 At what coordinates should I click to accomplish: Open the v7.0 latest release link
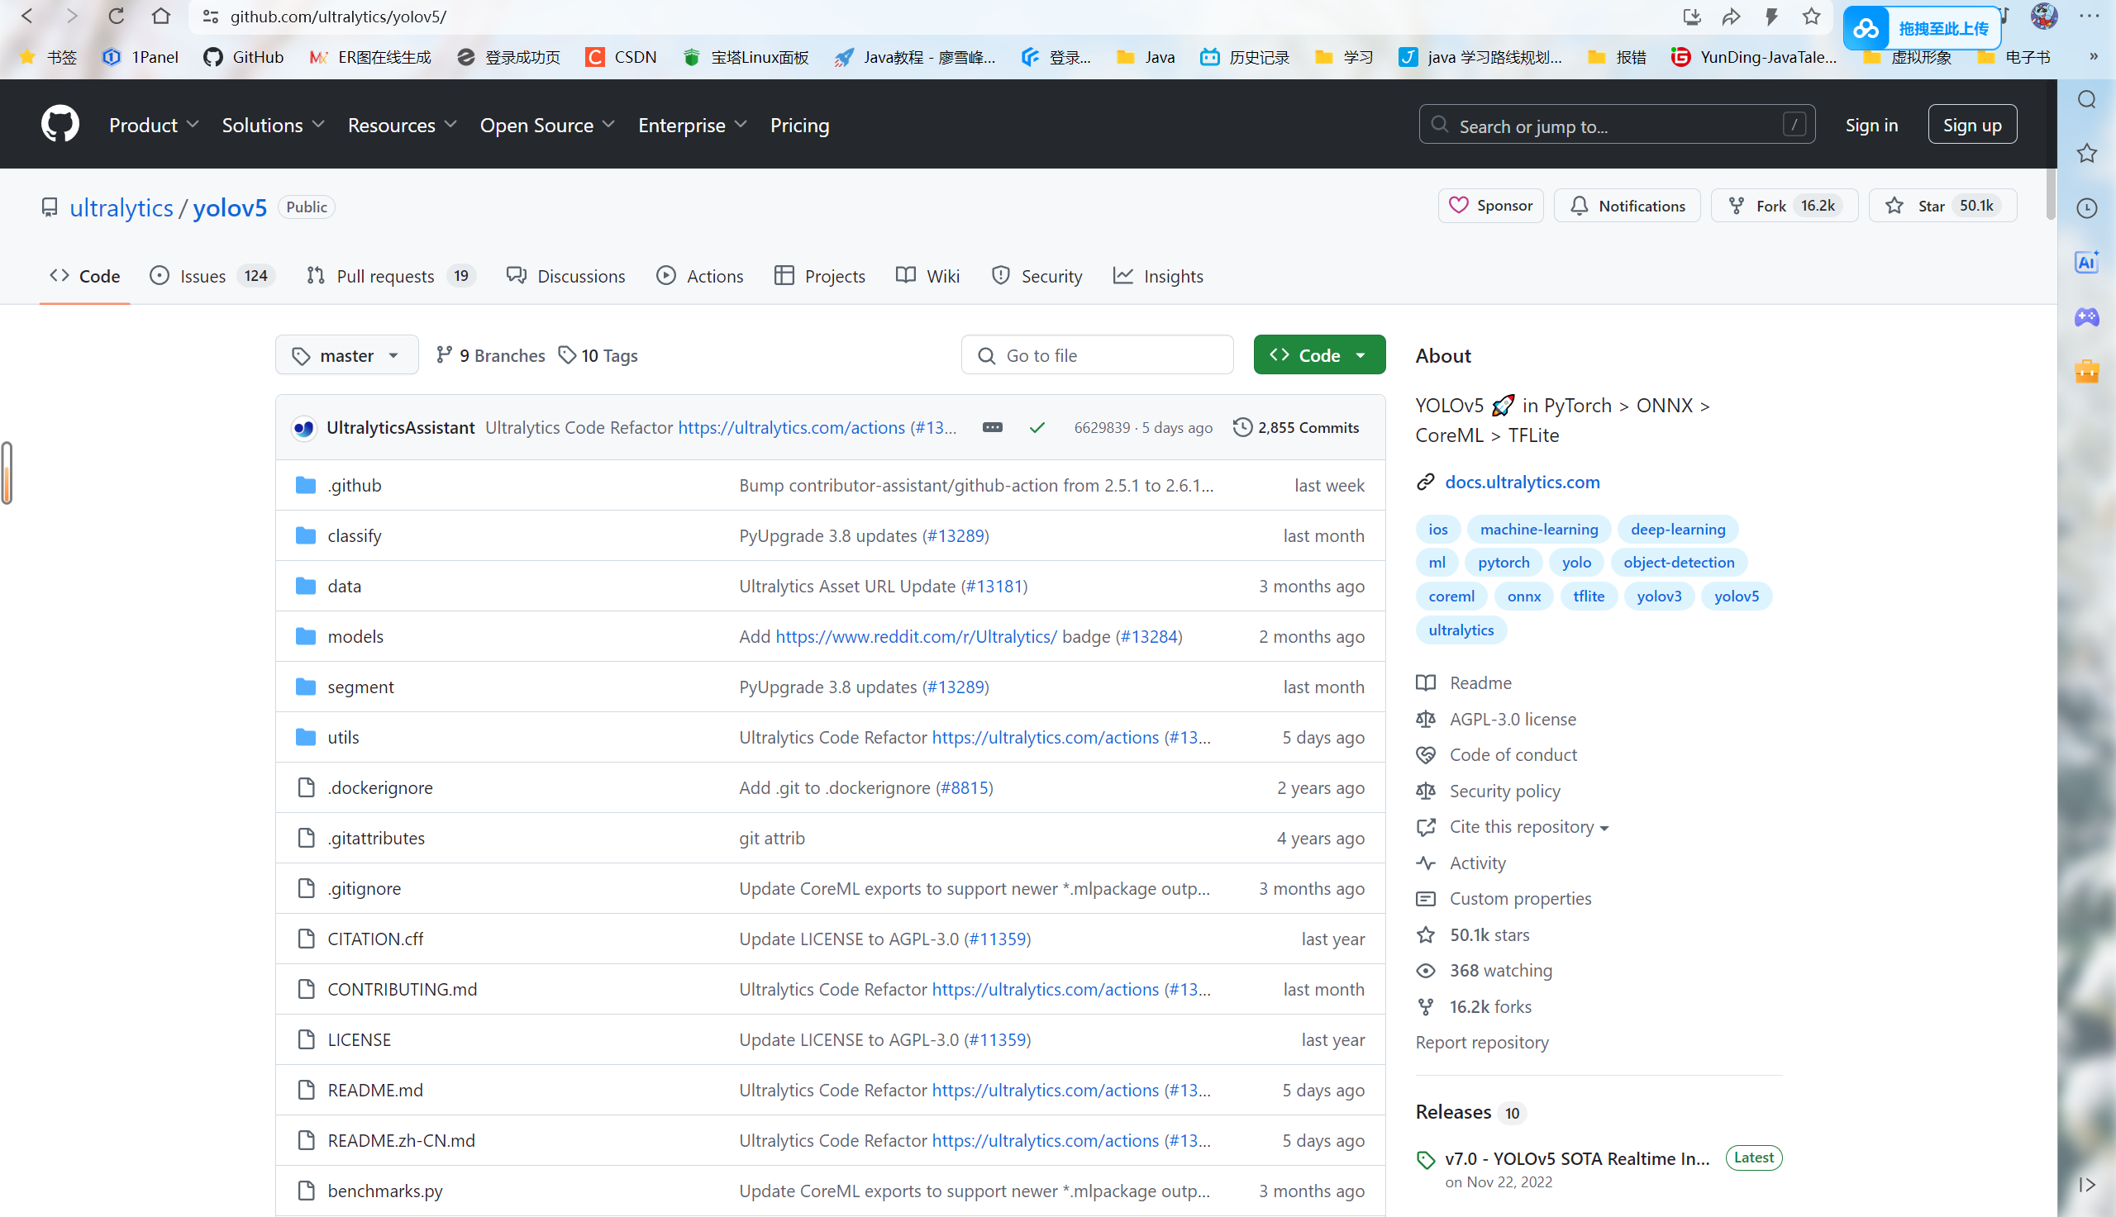tap(1577, 1158)
